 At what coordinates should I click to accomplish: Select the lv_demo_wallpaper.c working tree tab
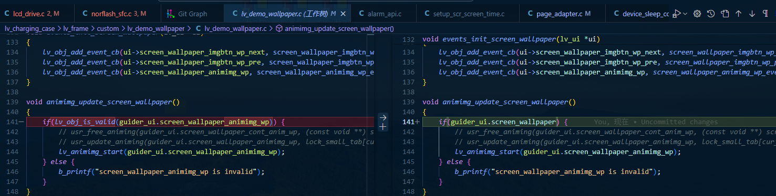[x=287, y=14]
